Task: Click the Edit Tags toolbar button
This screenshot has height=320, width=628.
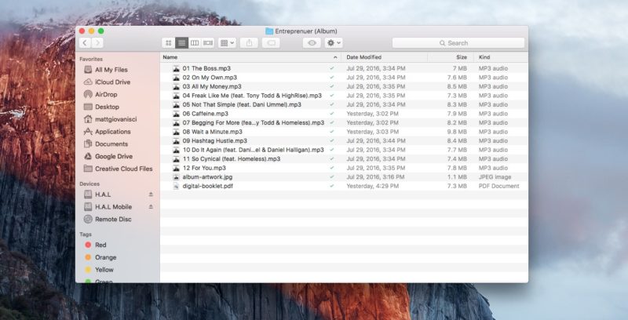Action: 271,43
